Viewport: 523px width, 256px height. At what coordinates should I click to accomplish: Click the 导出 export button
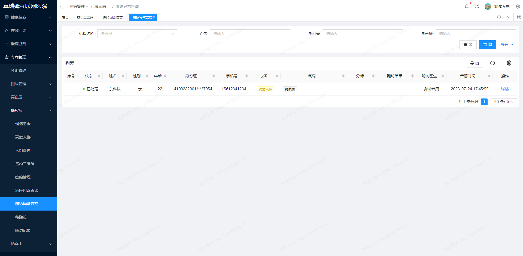click(475, 63)
